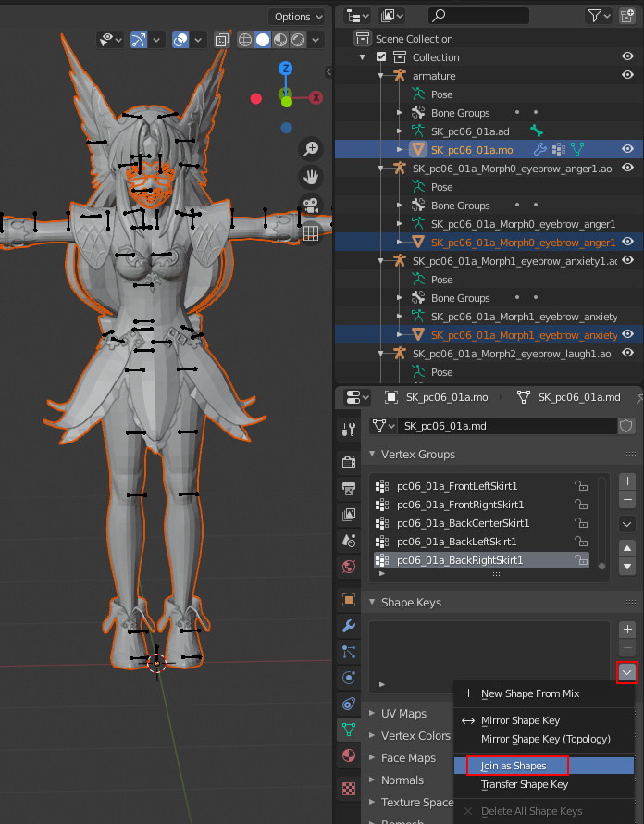Screen dimensions: 644x824
Task: Hide SK_pc06_01a.mo mesh via eye icon
Action: pos(627,149)
